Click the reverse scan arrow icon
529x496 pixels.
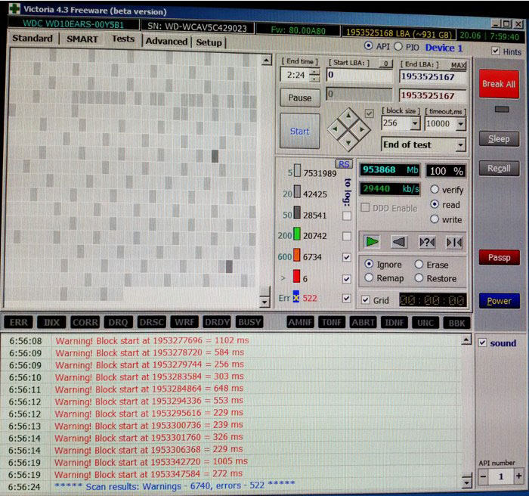point(400,242)
